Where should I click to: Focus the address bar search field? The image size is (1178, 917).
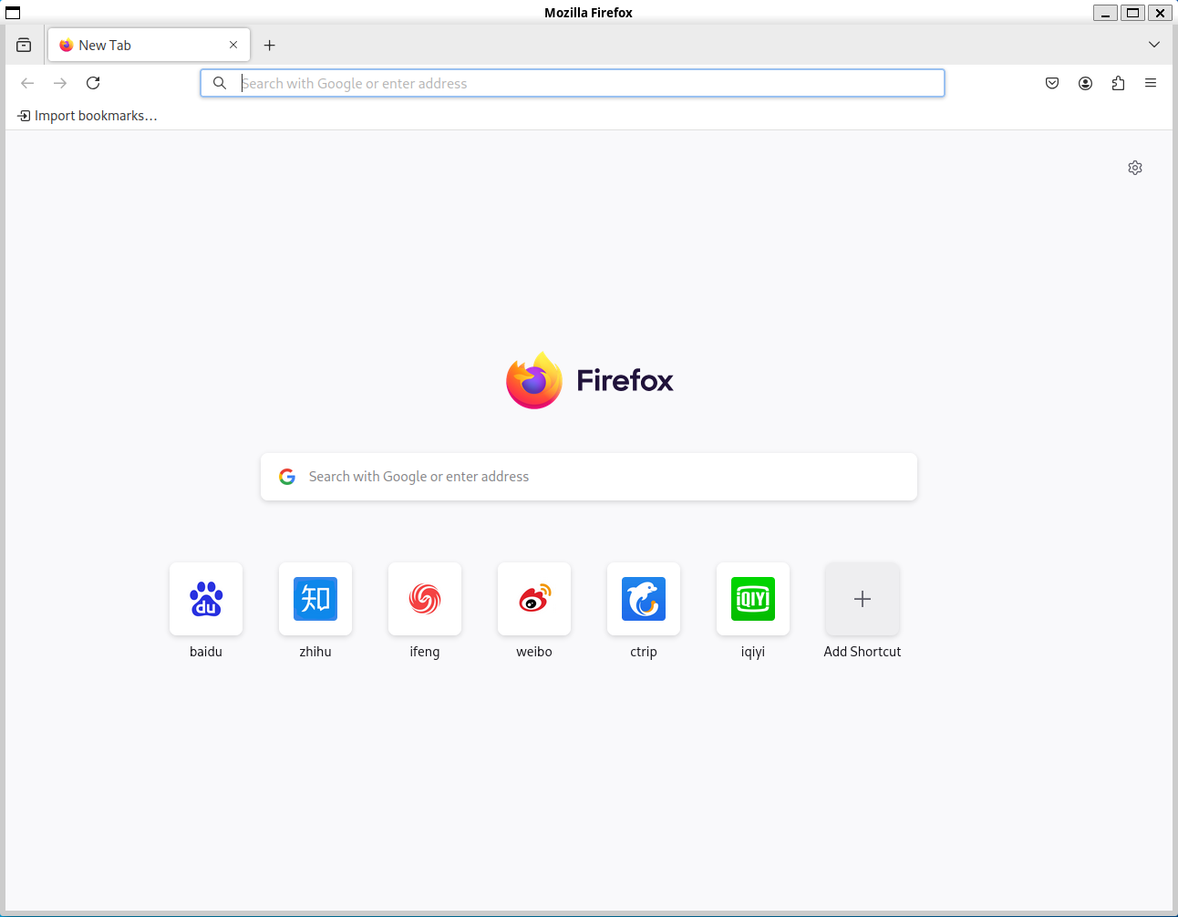573,83
